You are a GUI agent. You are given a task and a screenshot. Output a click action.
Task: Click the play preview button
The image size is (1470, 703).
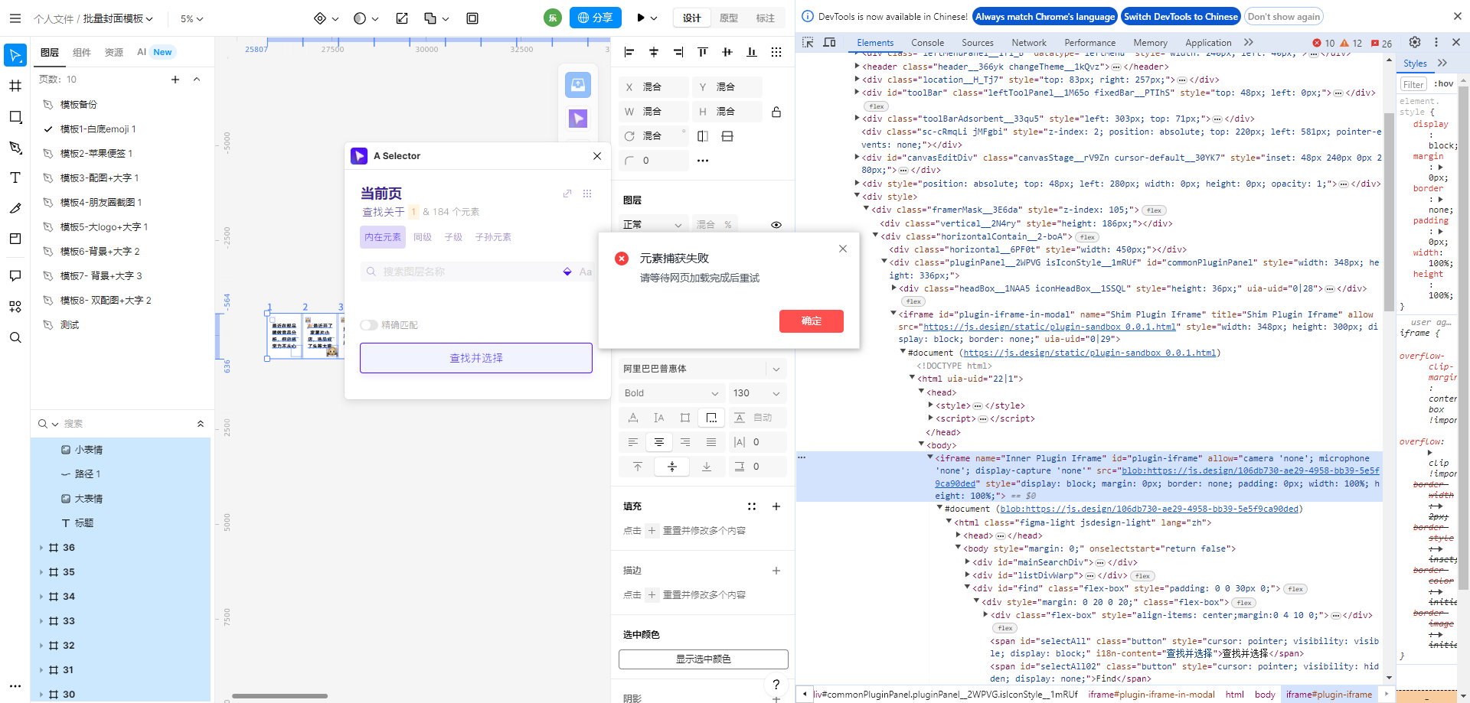(642, 18)
